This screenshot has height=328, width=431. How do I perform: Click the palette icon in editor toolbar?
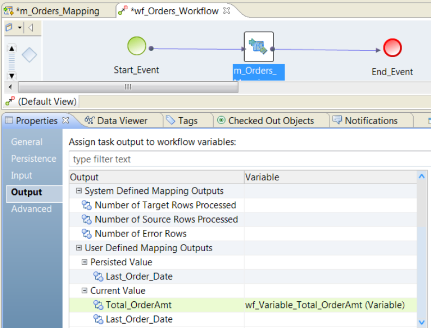coord(9,27)
